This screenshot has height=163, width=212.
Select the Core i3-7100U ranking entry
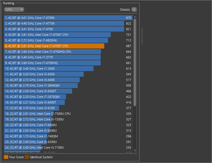pos(34,147)
